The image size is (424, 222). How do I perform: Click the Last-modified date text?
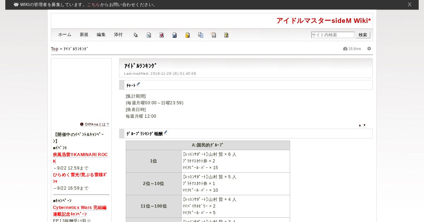[160, 74]
